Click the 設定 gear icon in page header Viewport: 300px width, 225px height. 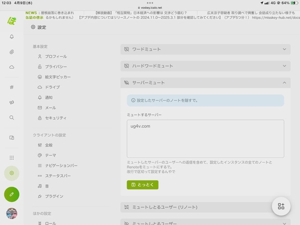coord(33,27)
